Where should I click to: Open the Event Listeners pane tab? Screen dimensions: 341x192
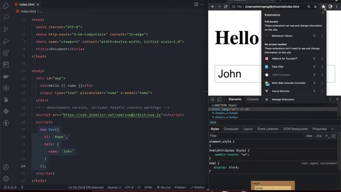click(268, 129)
